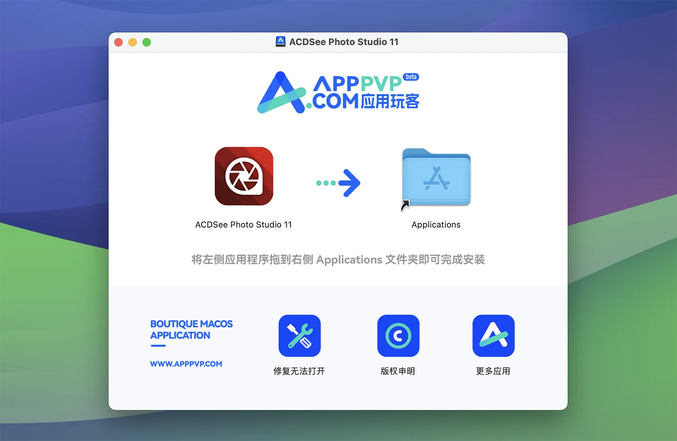Click the disk icon in the title bar

pyautogui.click(x=281, y=42)
